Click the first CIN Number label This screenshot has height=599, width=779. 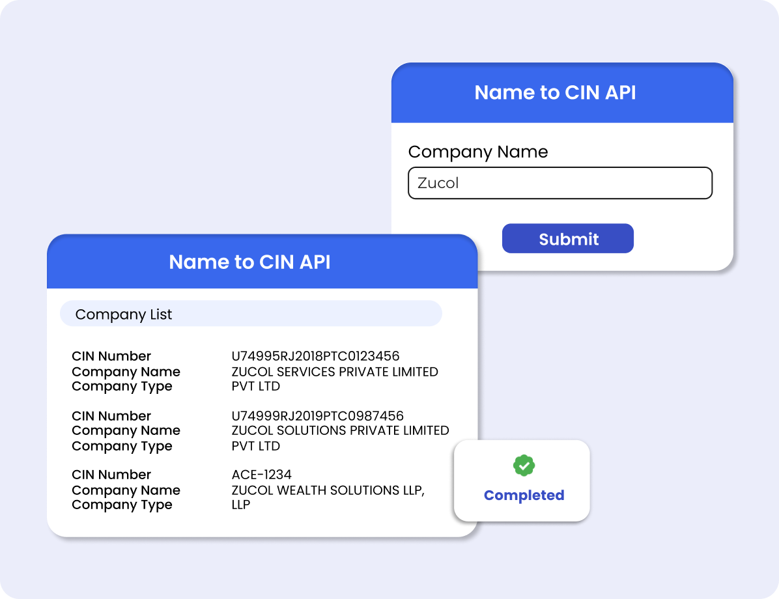point(111,356)
